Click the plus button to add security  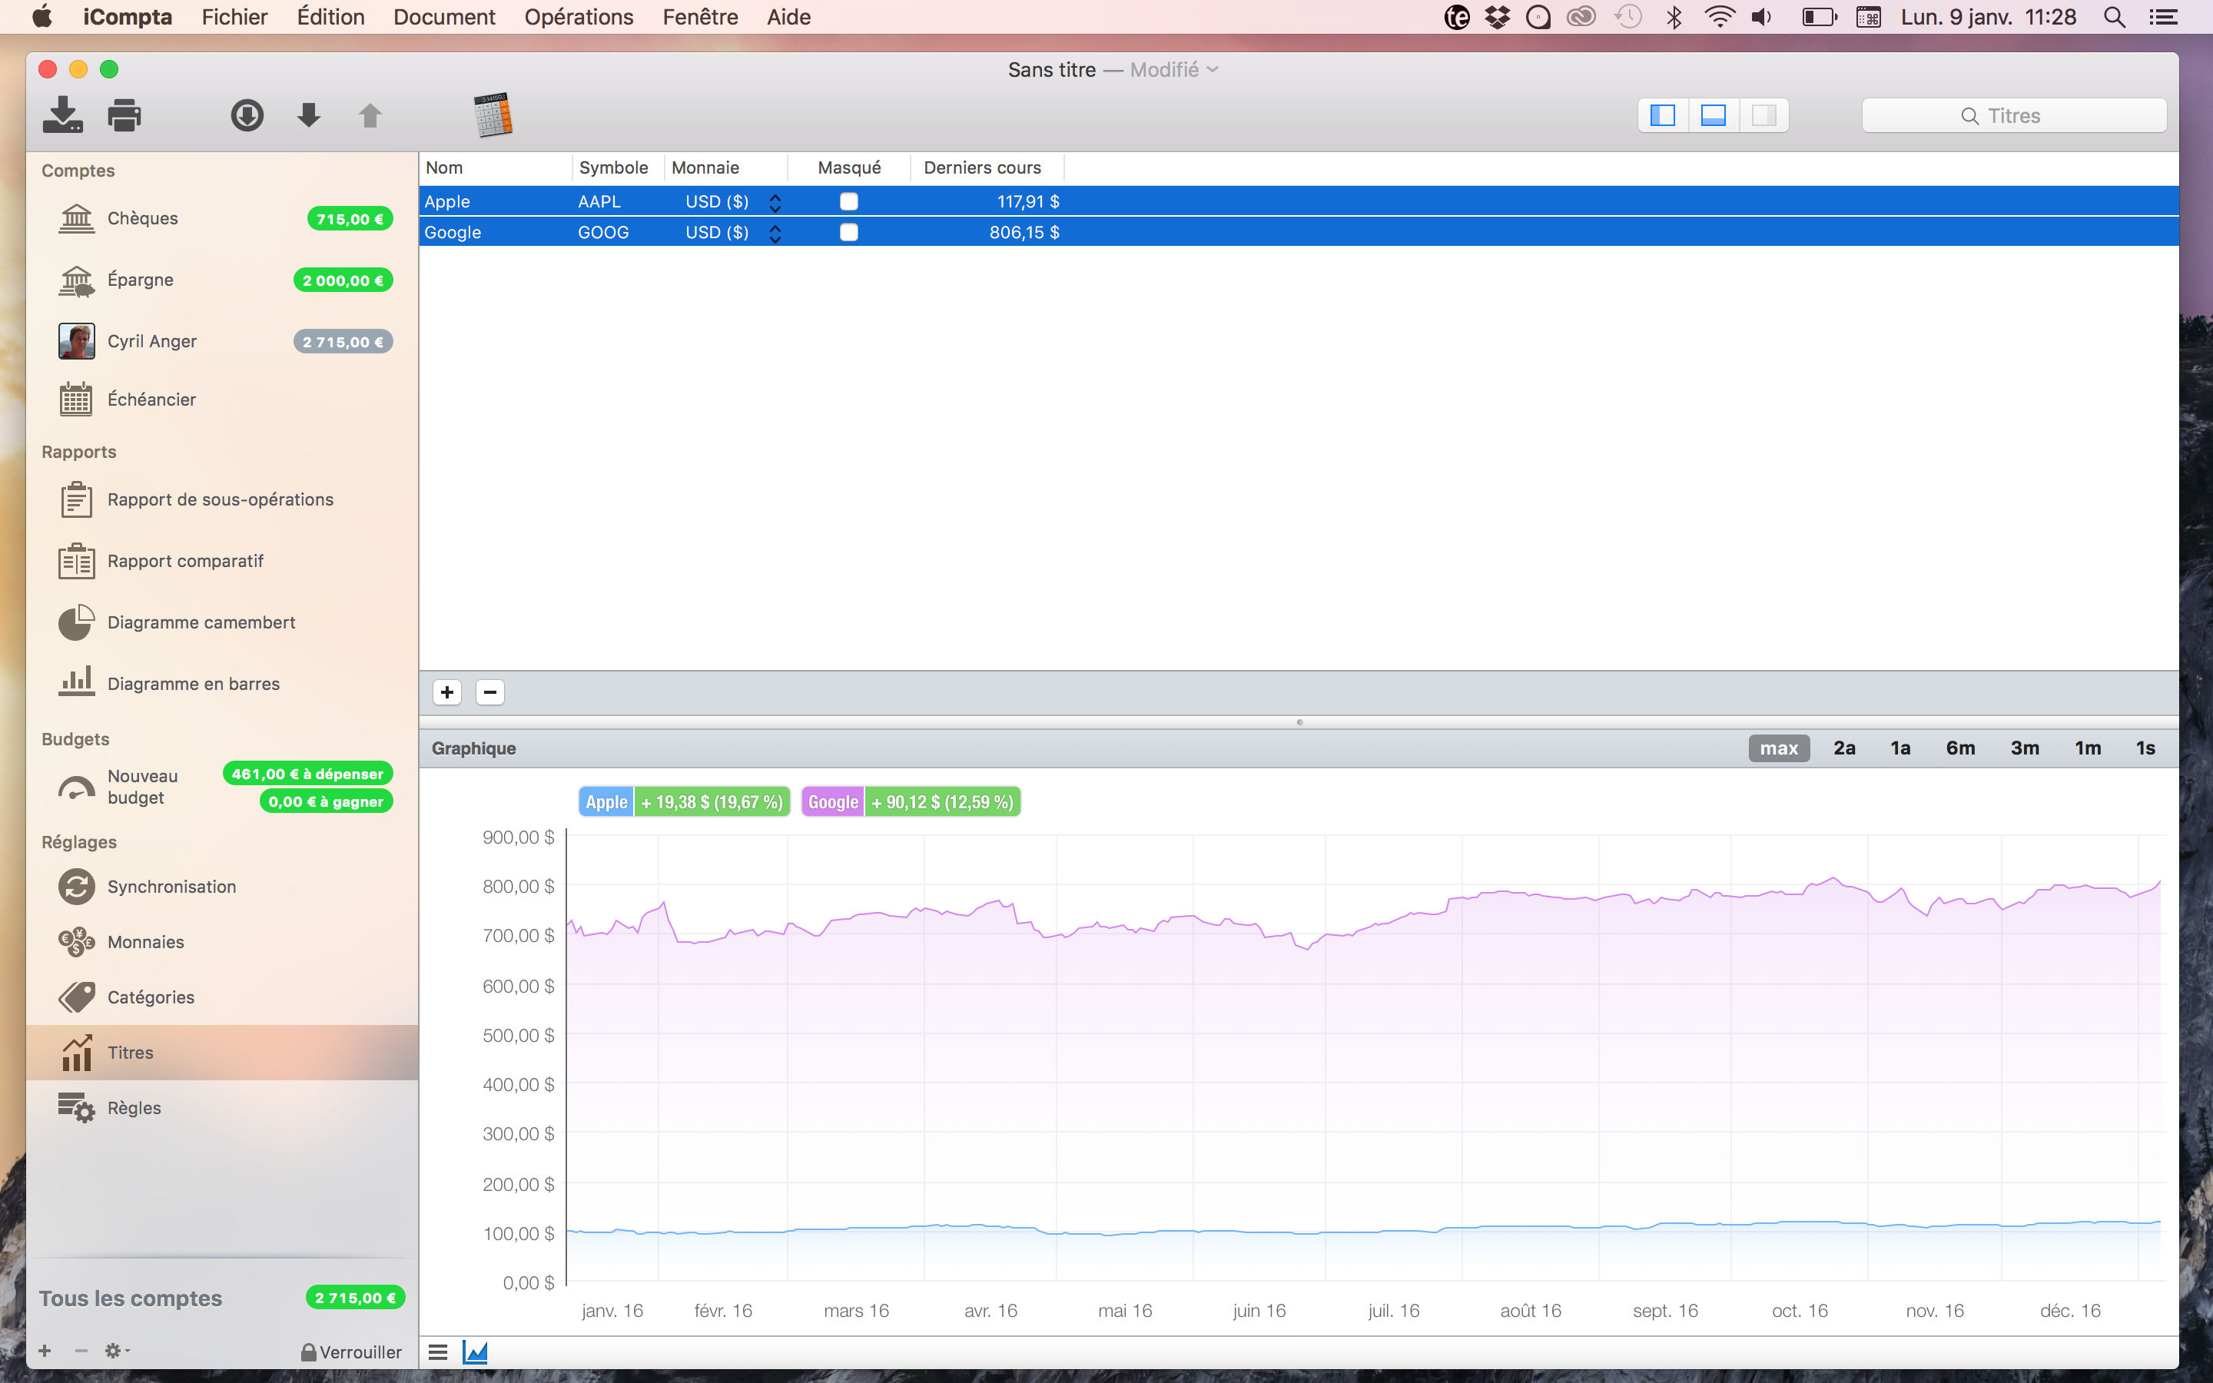coord(447,692)
